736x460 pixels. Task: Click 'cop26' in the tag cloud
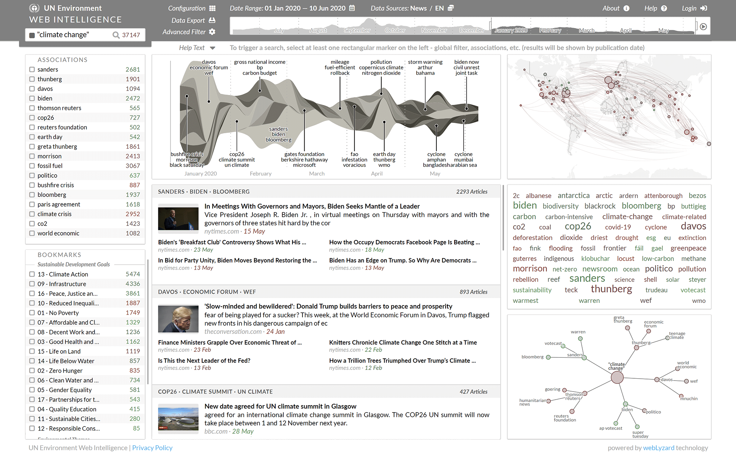tap(578, 226)
